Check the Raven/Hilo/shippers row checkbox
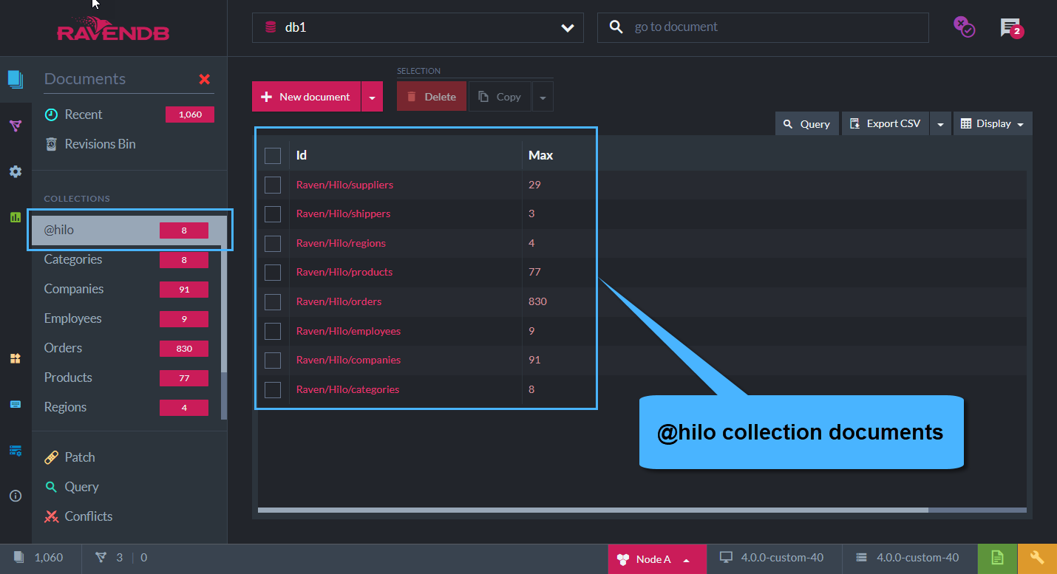1057x574 pixels. click(273, 214)
